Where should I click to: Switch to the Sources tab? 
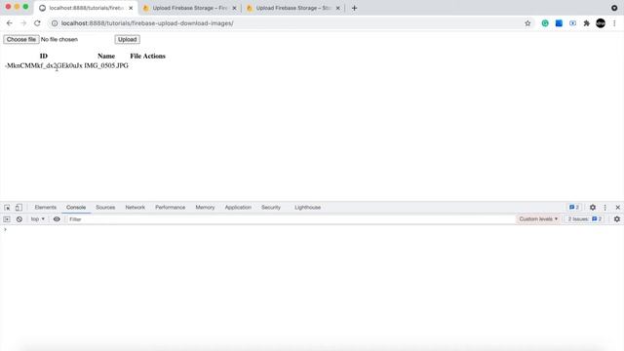105,208
